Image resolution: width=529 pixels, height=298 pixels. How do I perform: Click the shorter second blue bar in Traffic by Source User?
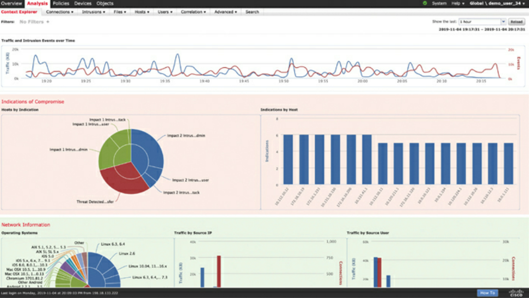point(388,282)
